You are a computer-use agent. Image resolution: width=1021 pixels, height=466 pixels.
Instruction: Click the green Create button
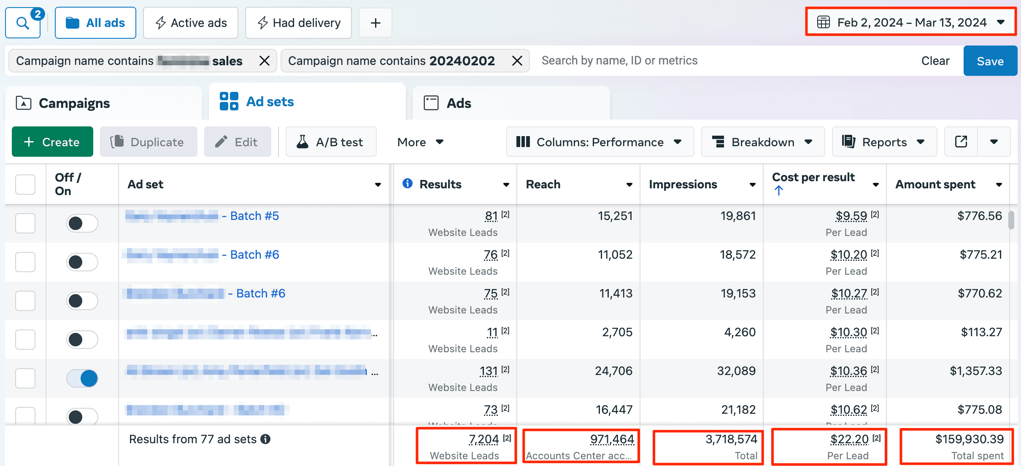(x=52, y=142)
